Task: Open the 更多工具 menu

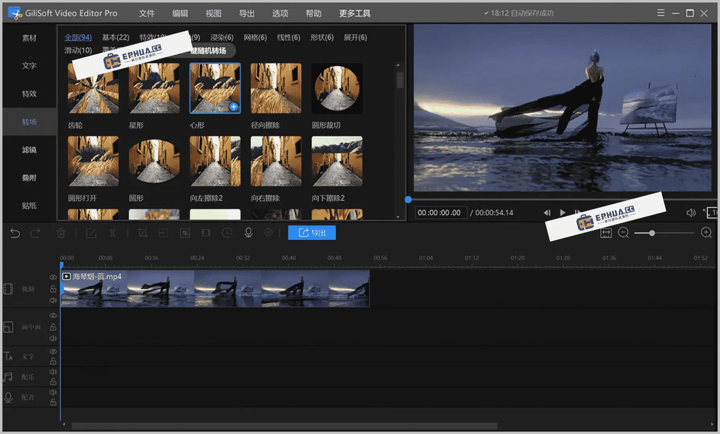Action: pos(354,13)
